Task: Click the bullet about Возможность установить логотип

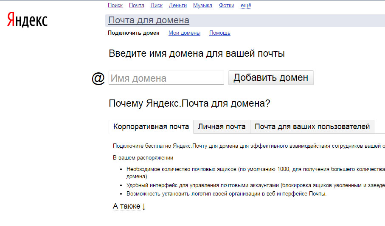Action: pyautogui.click(x=226, y=194)
